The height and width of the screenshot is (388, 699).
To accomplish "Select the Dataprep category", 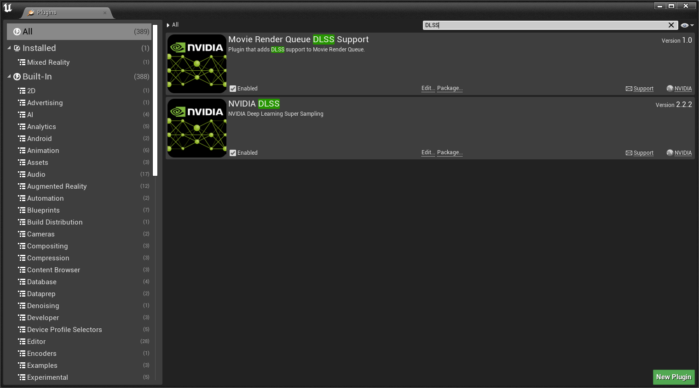I will 79,294.
